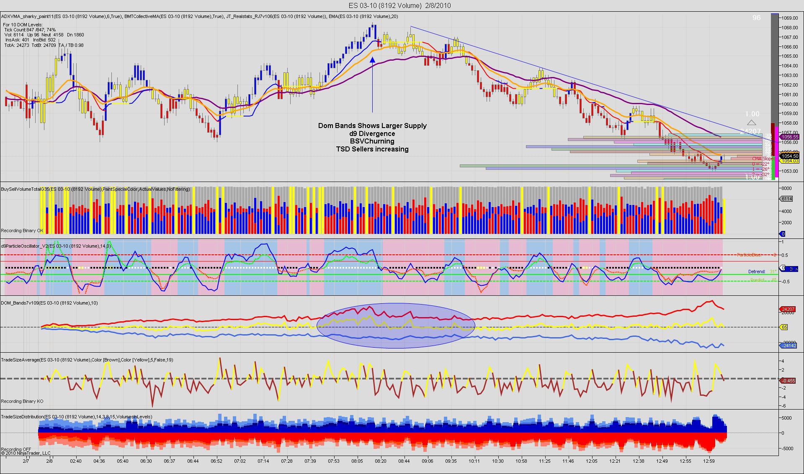Click the 'Recording Binary OK' status text
This screenshot has height=474, width=804.
click(22, 231)
